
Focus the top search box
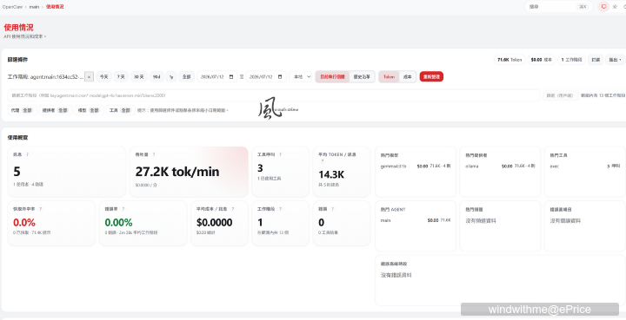coord(558,7)
